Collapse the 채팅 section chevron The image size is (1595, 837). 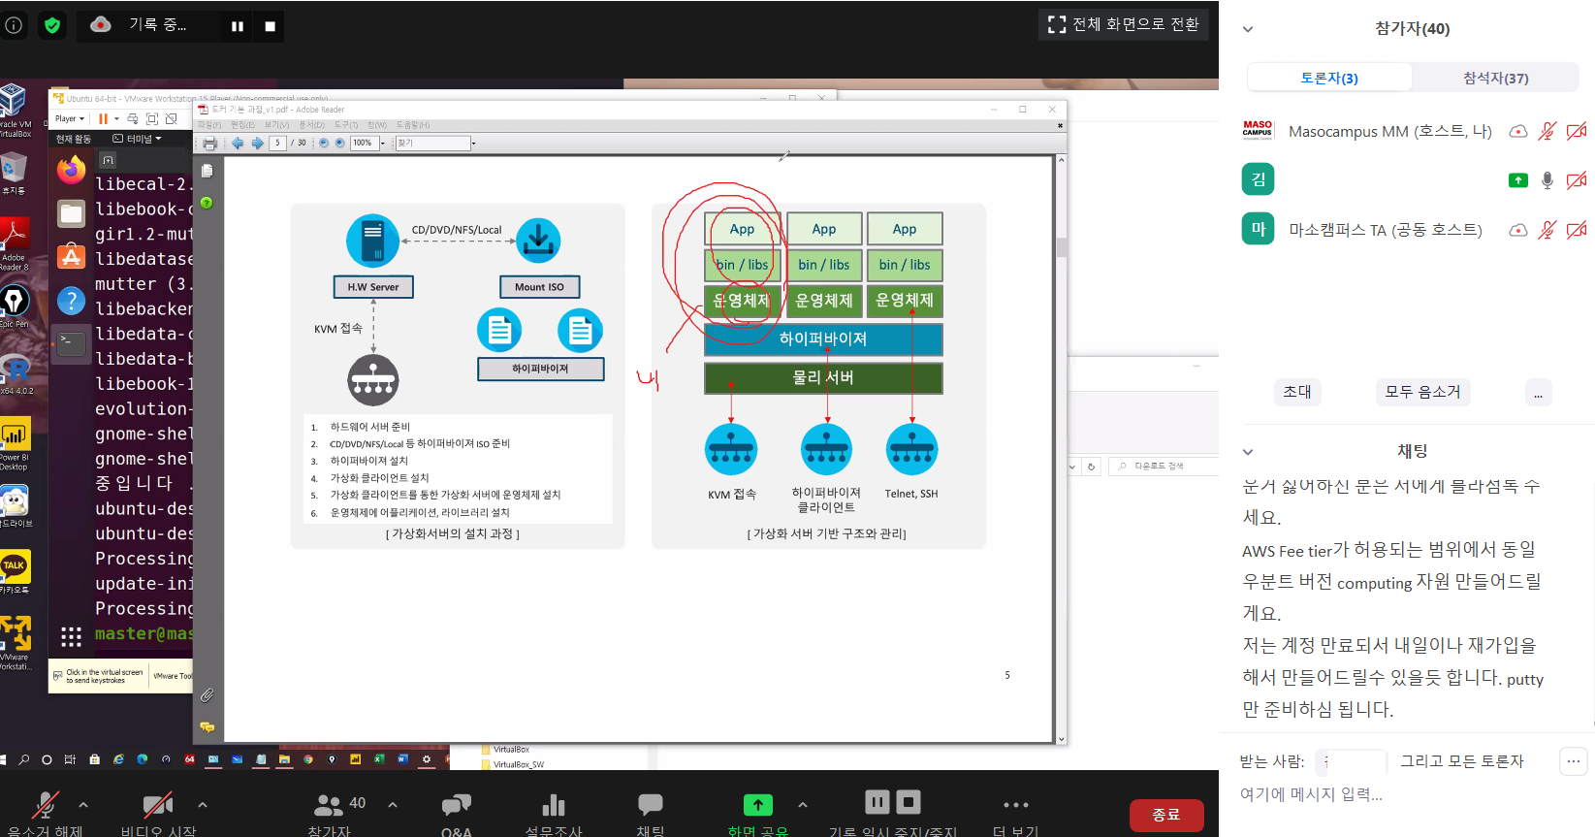(x=1248, y=452)
